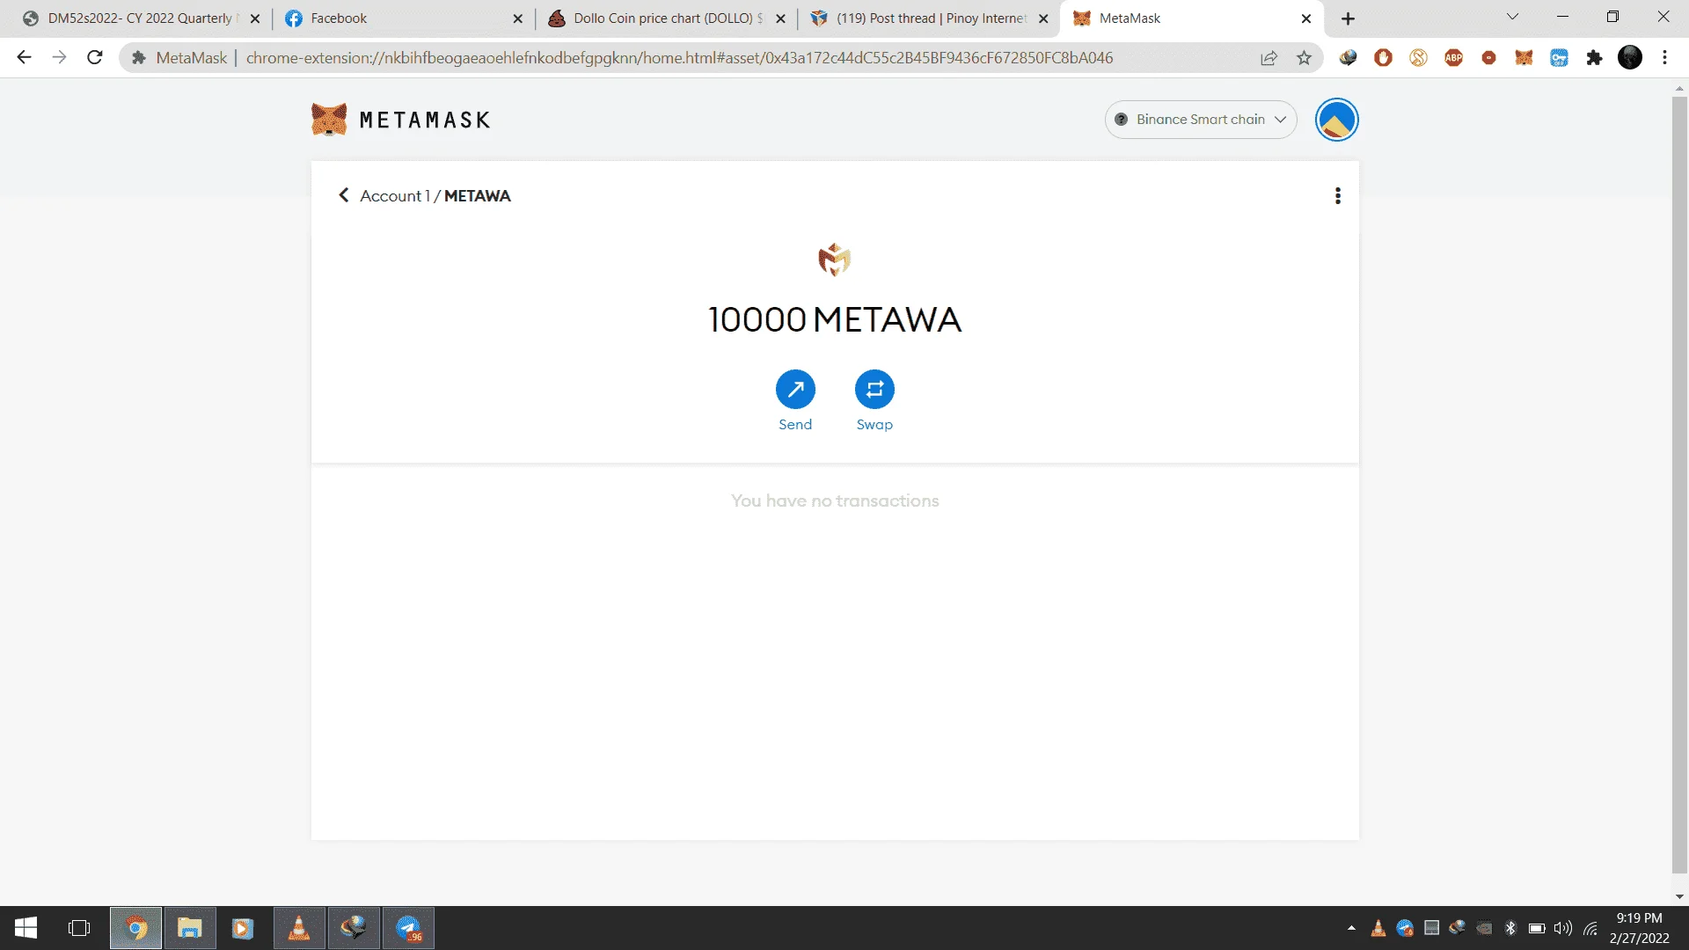Click the Send icon button

click(795, 389)
